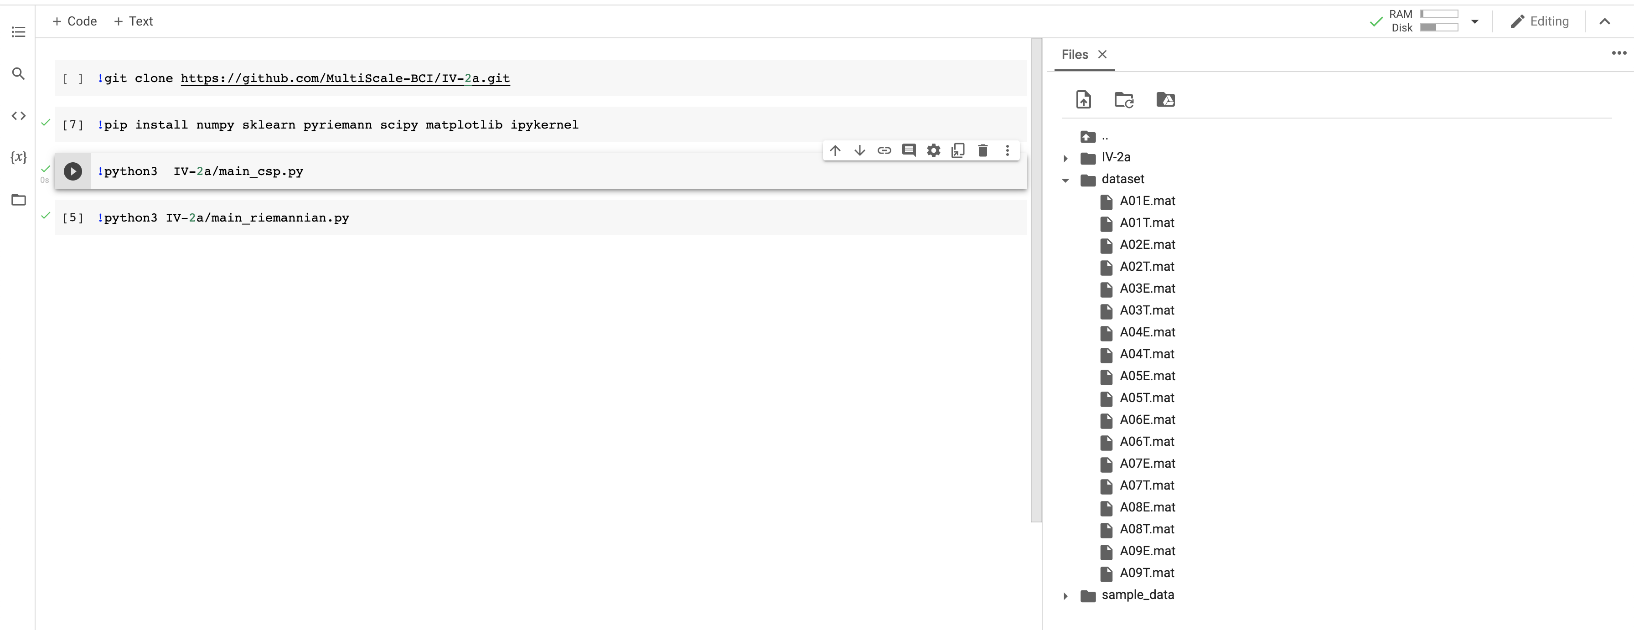Refresh the file browser listing
Screen dimensions: 1634x630
(x=1124, y=100)
